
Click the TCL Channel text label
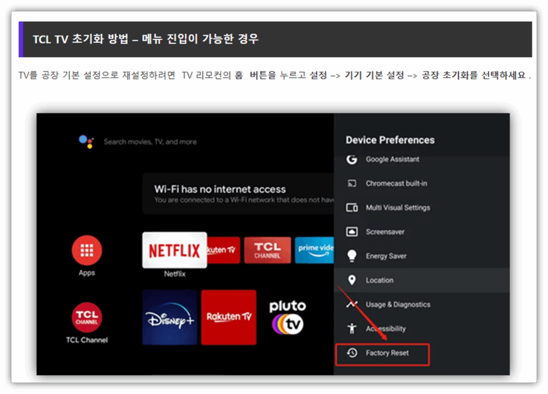pos(87,340)
